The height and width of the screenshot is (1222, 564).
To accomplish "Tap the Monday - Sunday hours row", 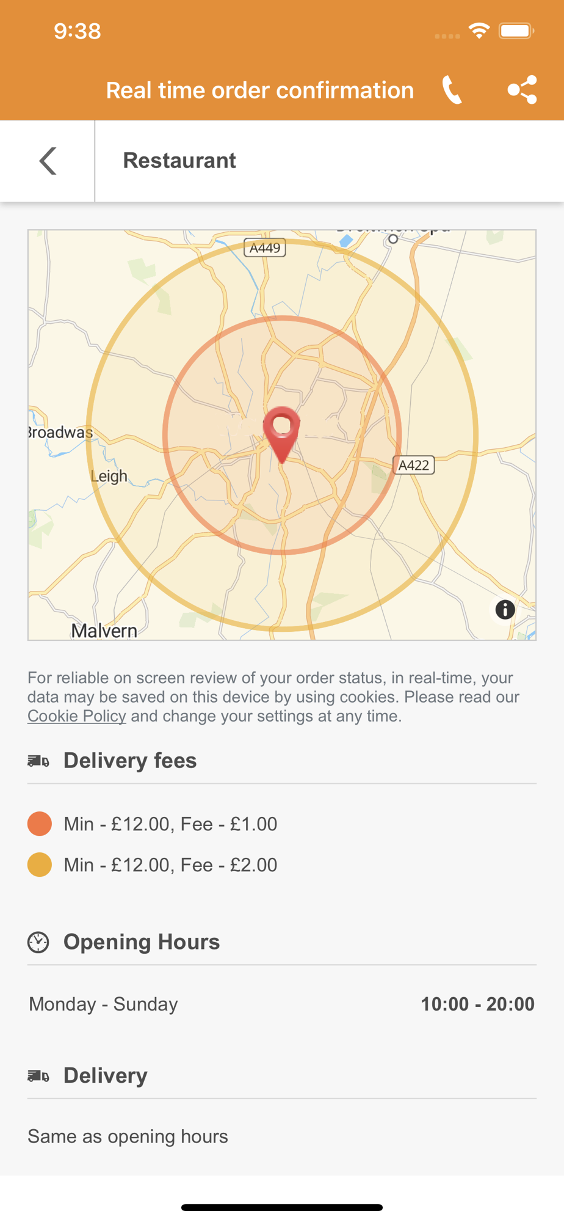I will pos(282,1004).
